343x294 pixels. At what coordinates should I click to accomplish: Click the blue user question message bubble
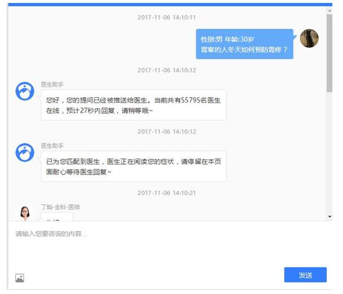245,44
